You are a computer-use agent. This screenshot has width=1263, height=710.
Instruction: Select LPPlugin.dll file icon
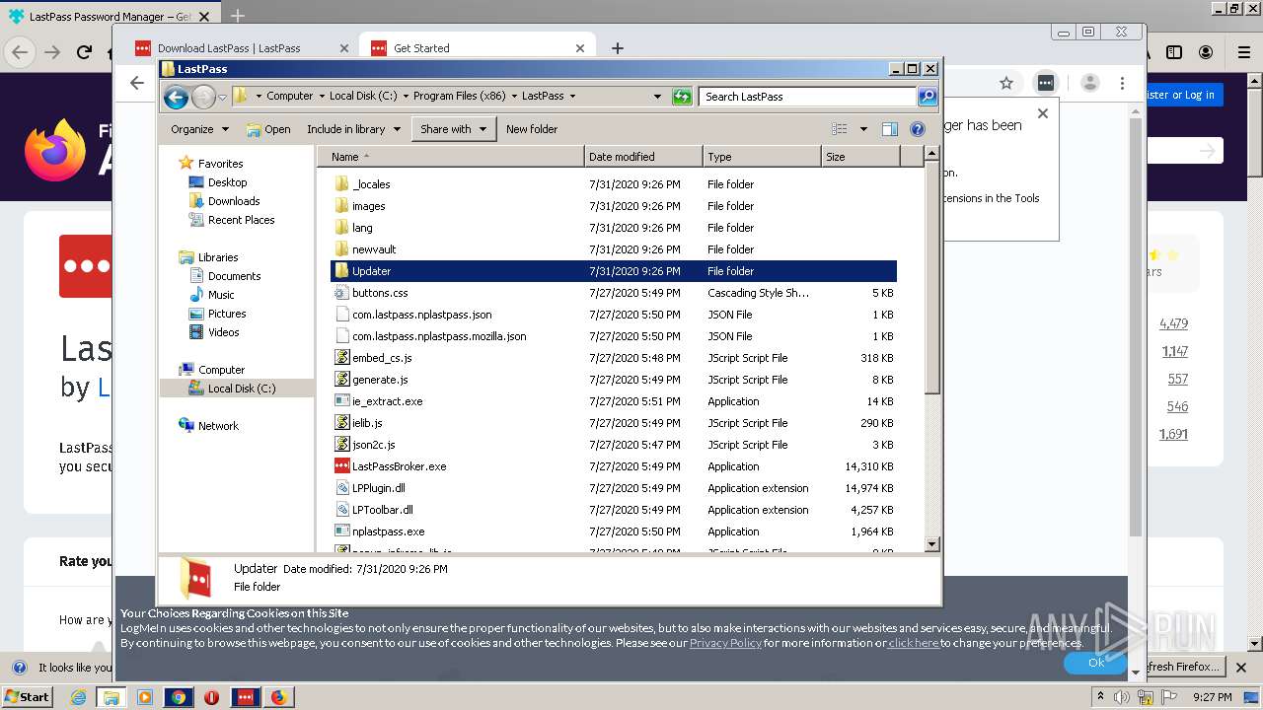click(x=341, y=488)
